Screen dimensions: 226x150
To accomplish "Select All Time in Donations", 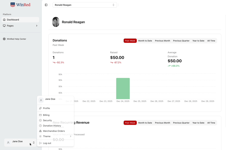I will click(211, 41).
